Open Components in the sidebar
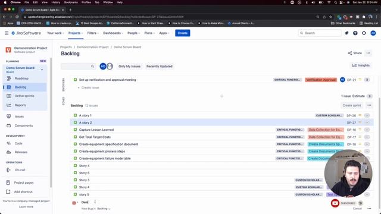The width and height of the screenshot is (381, 214). coord(24,125)
